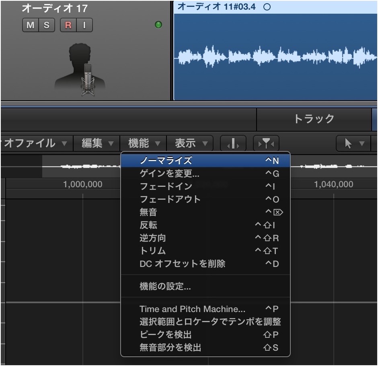This screenshot has height=366, width=378.
Task: Solo the オーディオ 17 track
Action: [47, 25]
